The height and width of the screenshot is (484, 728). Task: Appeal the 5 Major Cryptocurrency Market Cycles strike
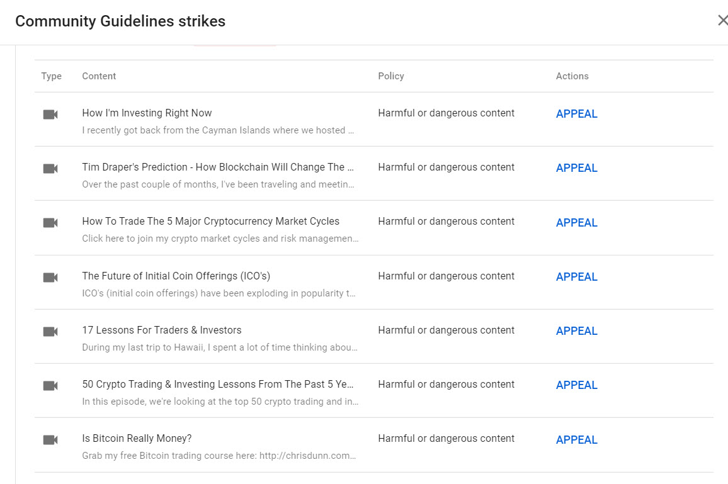pos(576,223)
